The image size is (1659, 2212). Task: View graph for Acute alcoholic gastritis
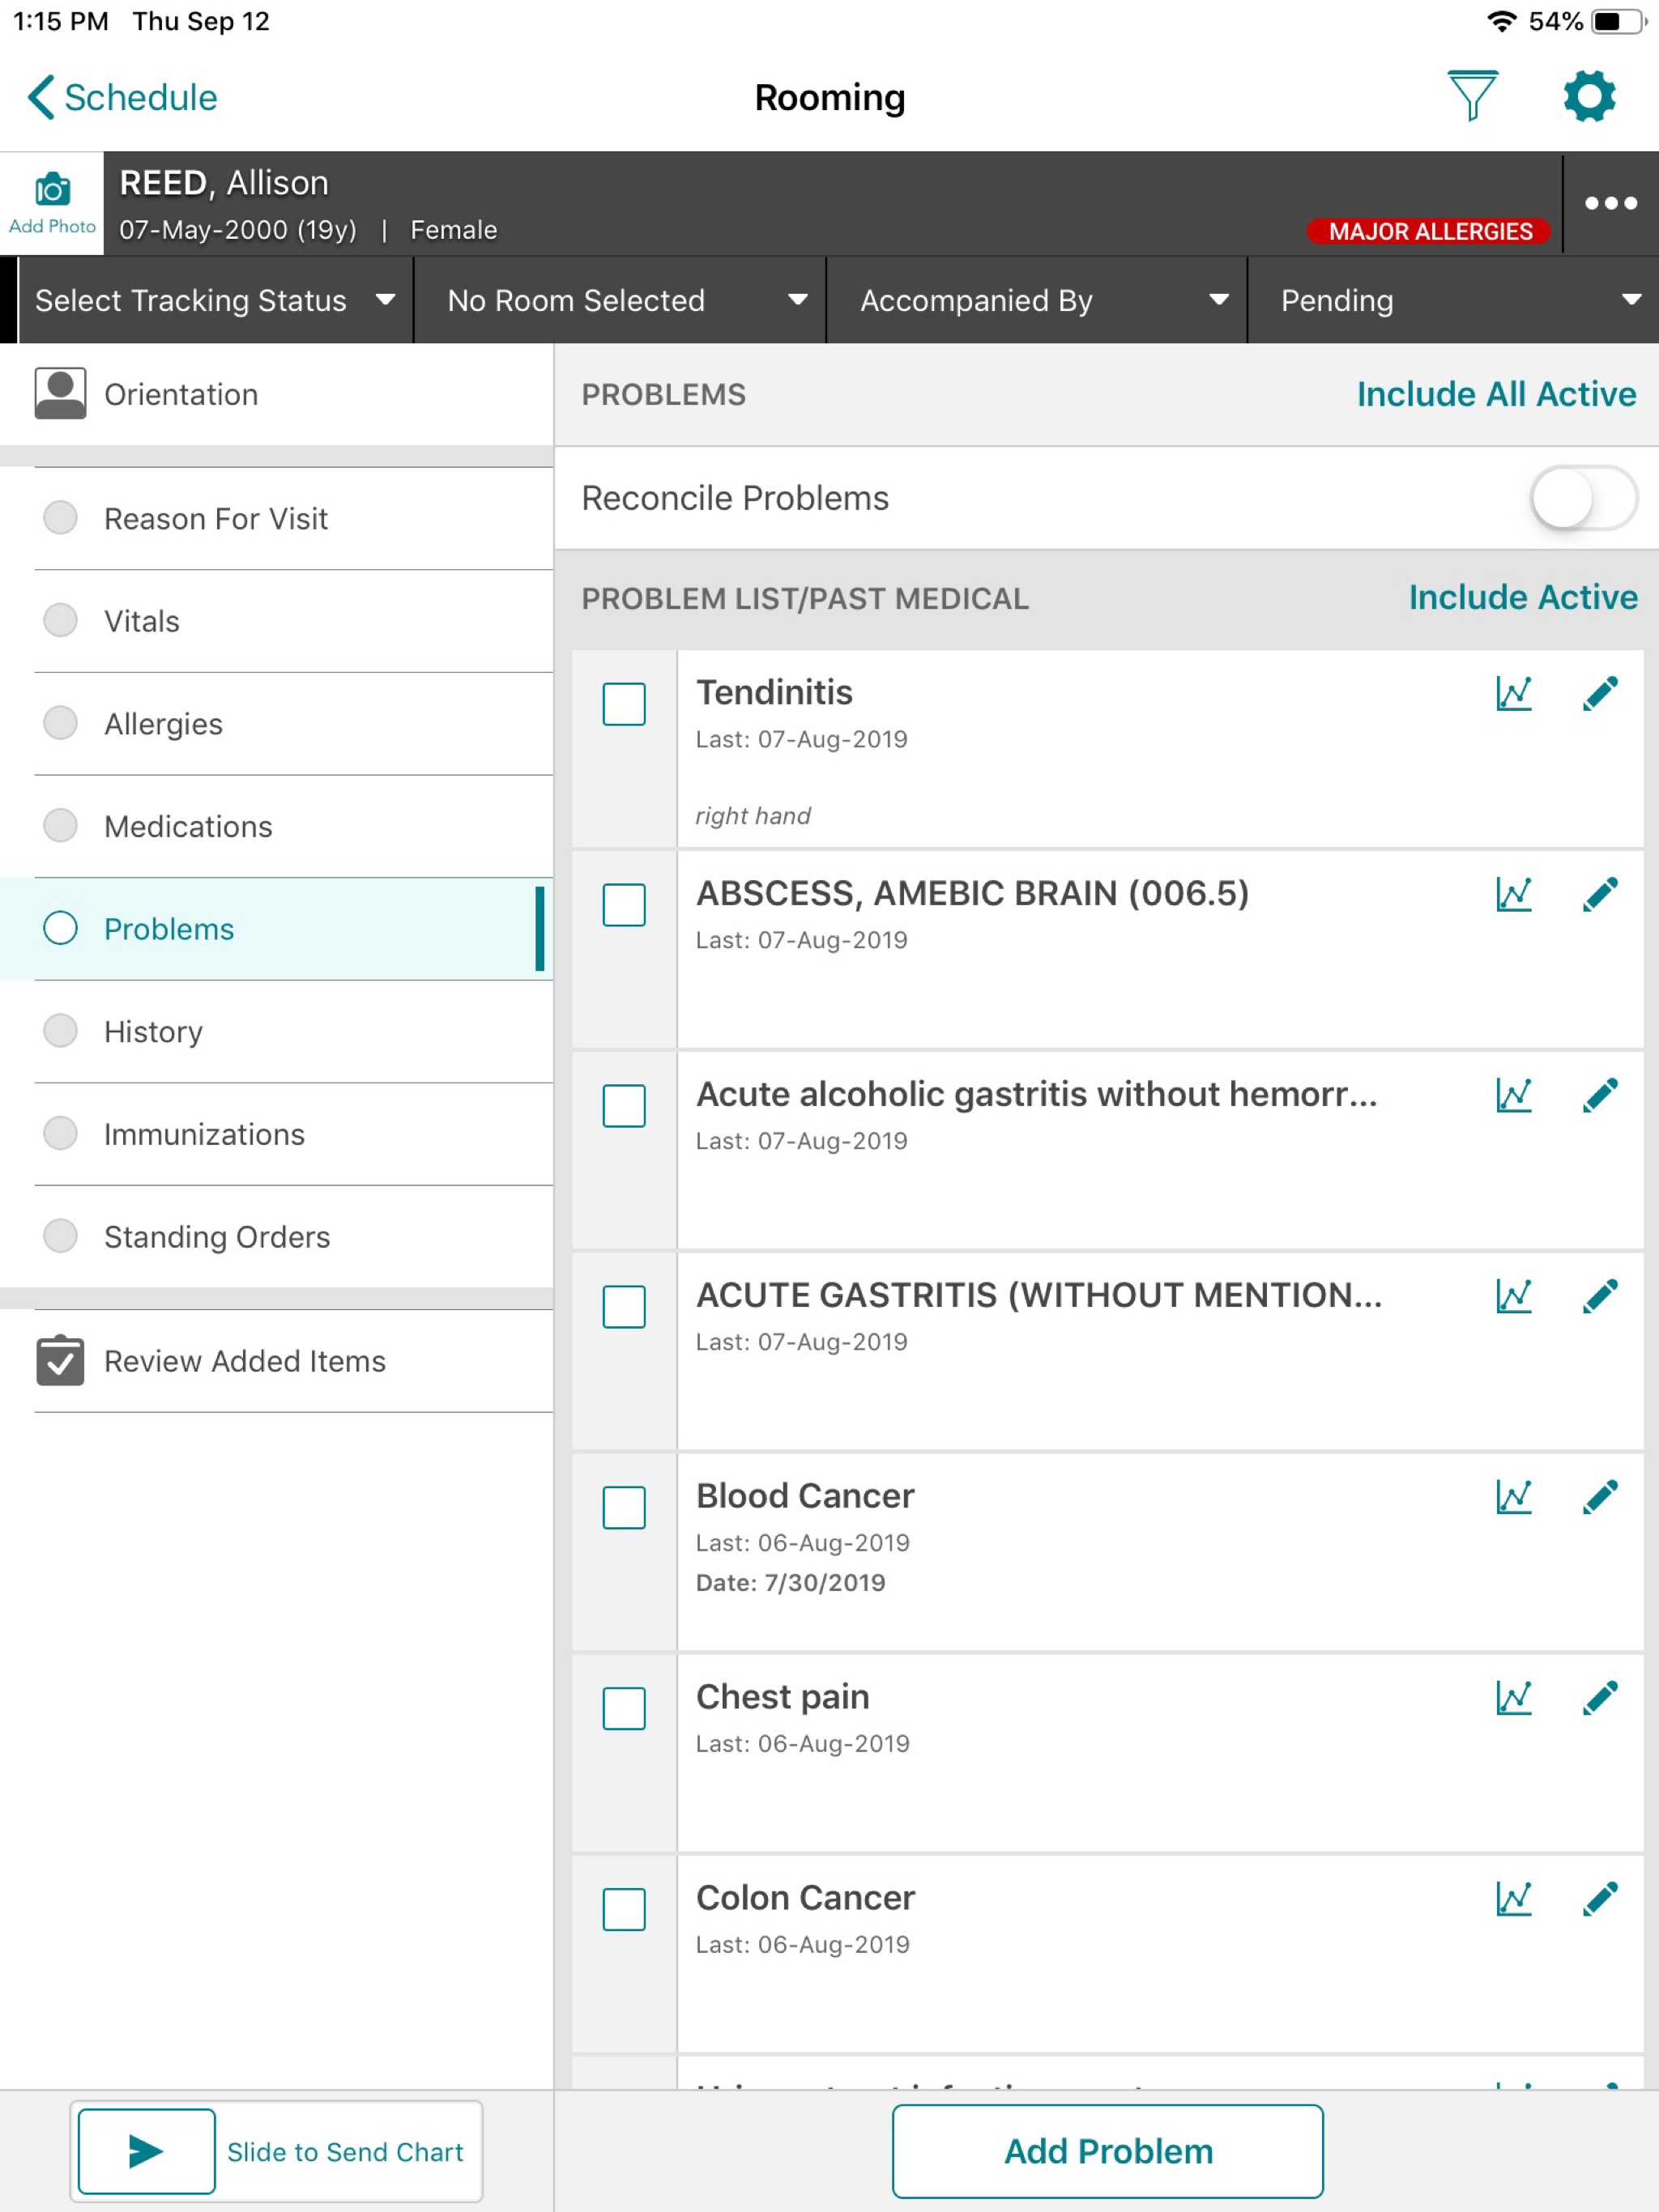tap(1514, 1095)
